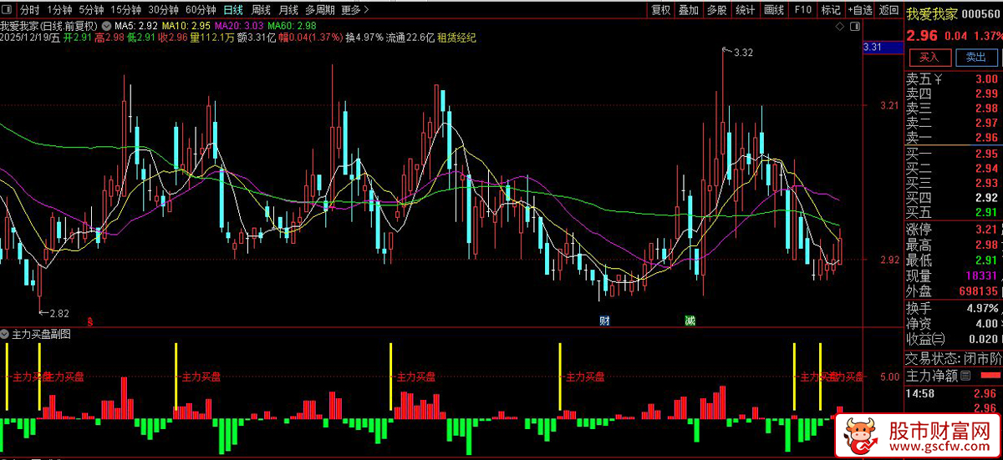Viewport: 1003px width, 460px height.
Task: Click the 统计 statistics button
Action: pos(745,10)
